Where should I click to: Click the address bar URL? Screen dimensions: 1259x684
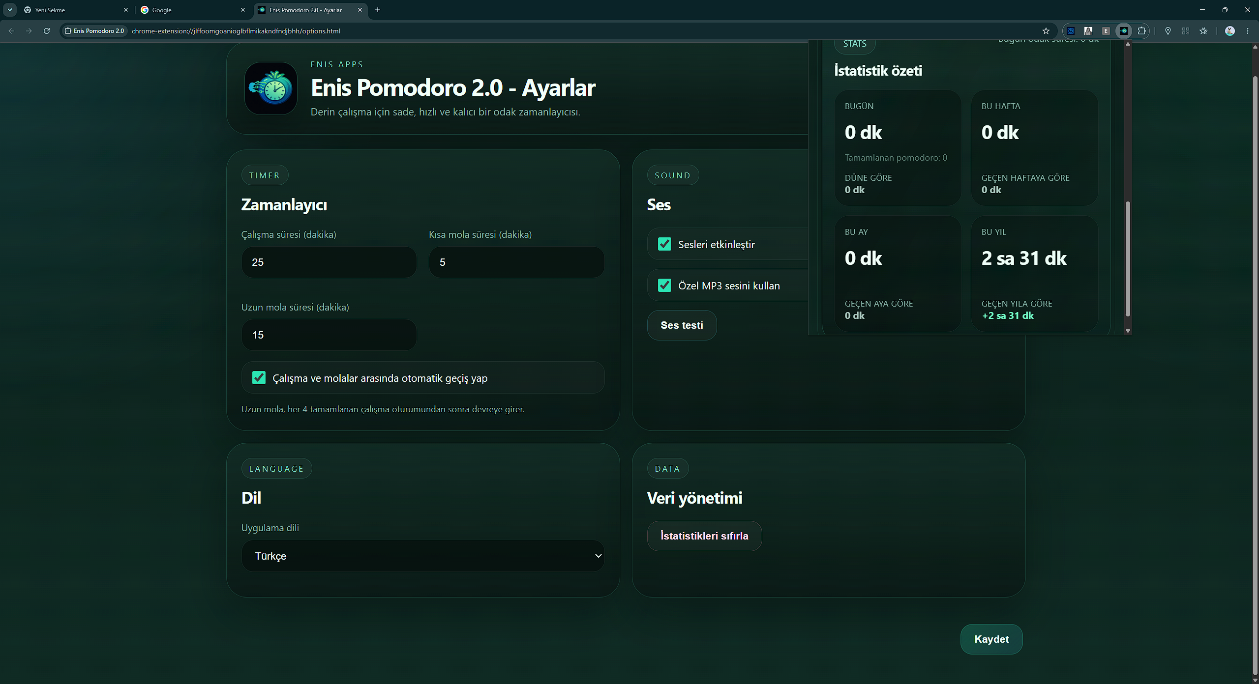click(236, 31)
